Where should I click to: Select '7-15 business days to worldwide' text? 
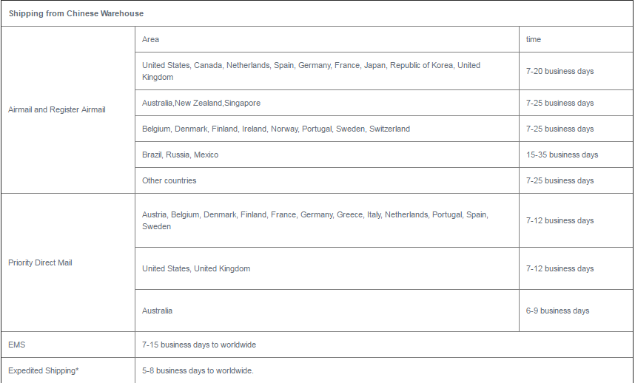pos(199,345)
